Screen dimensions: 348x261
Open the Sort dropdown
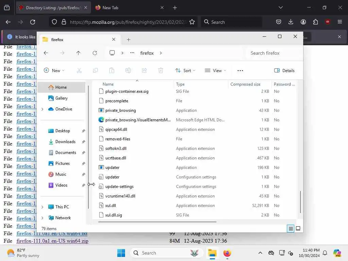point(185,71)
